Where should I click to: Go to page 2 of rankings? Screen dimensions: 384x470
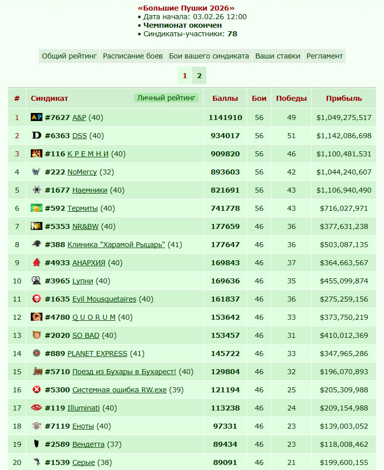199,76
